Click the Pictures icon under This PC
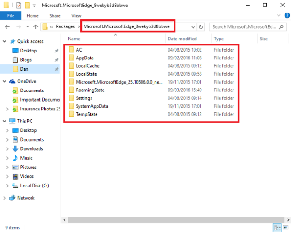This screenshot has height=232, width=291. click(15, 167)
